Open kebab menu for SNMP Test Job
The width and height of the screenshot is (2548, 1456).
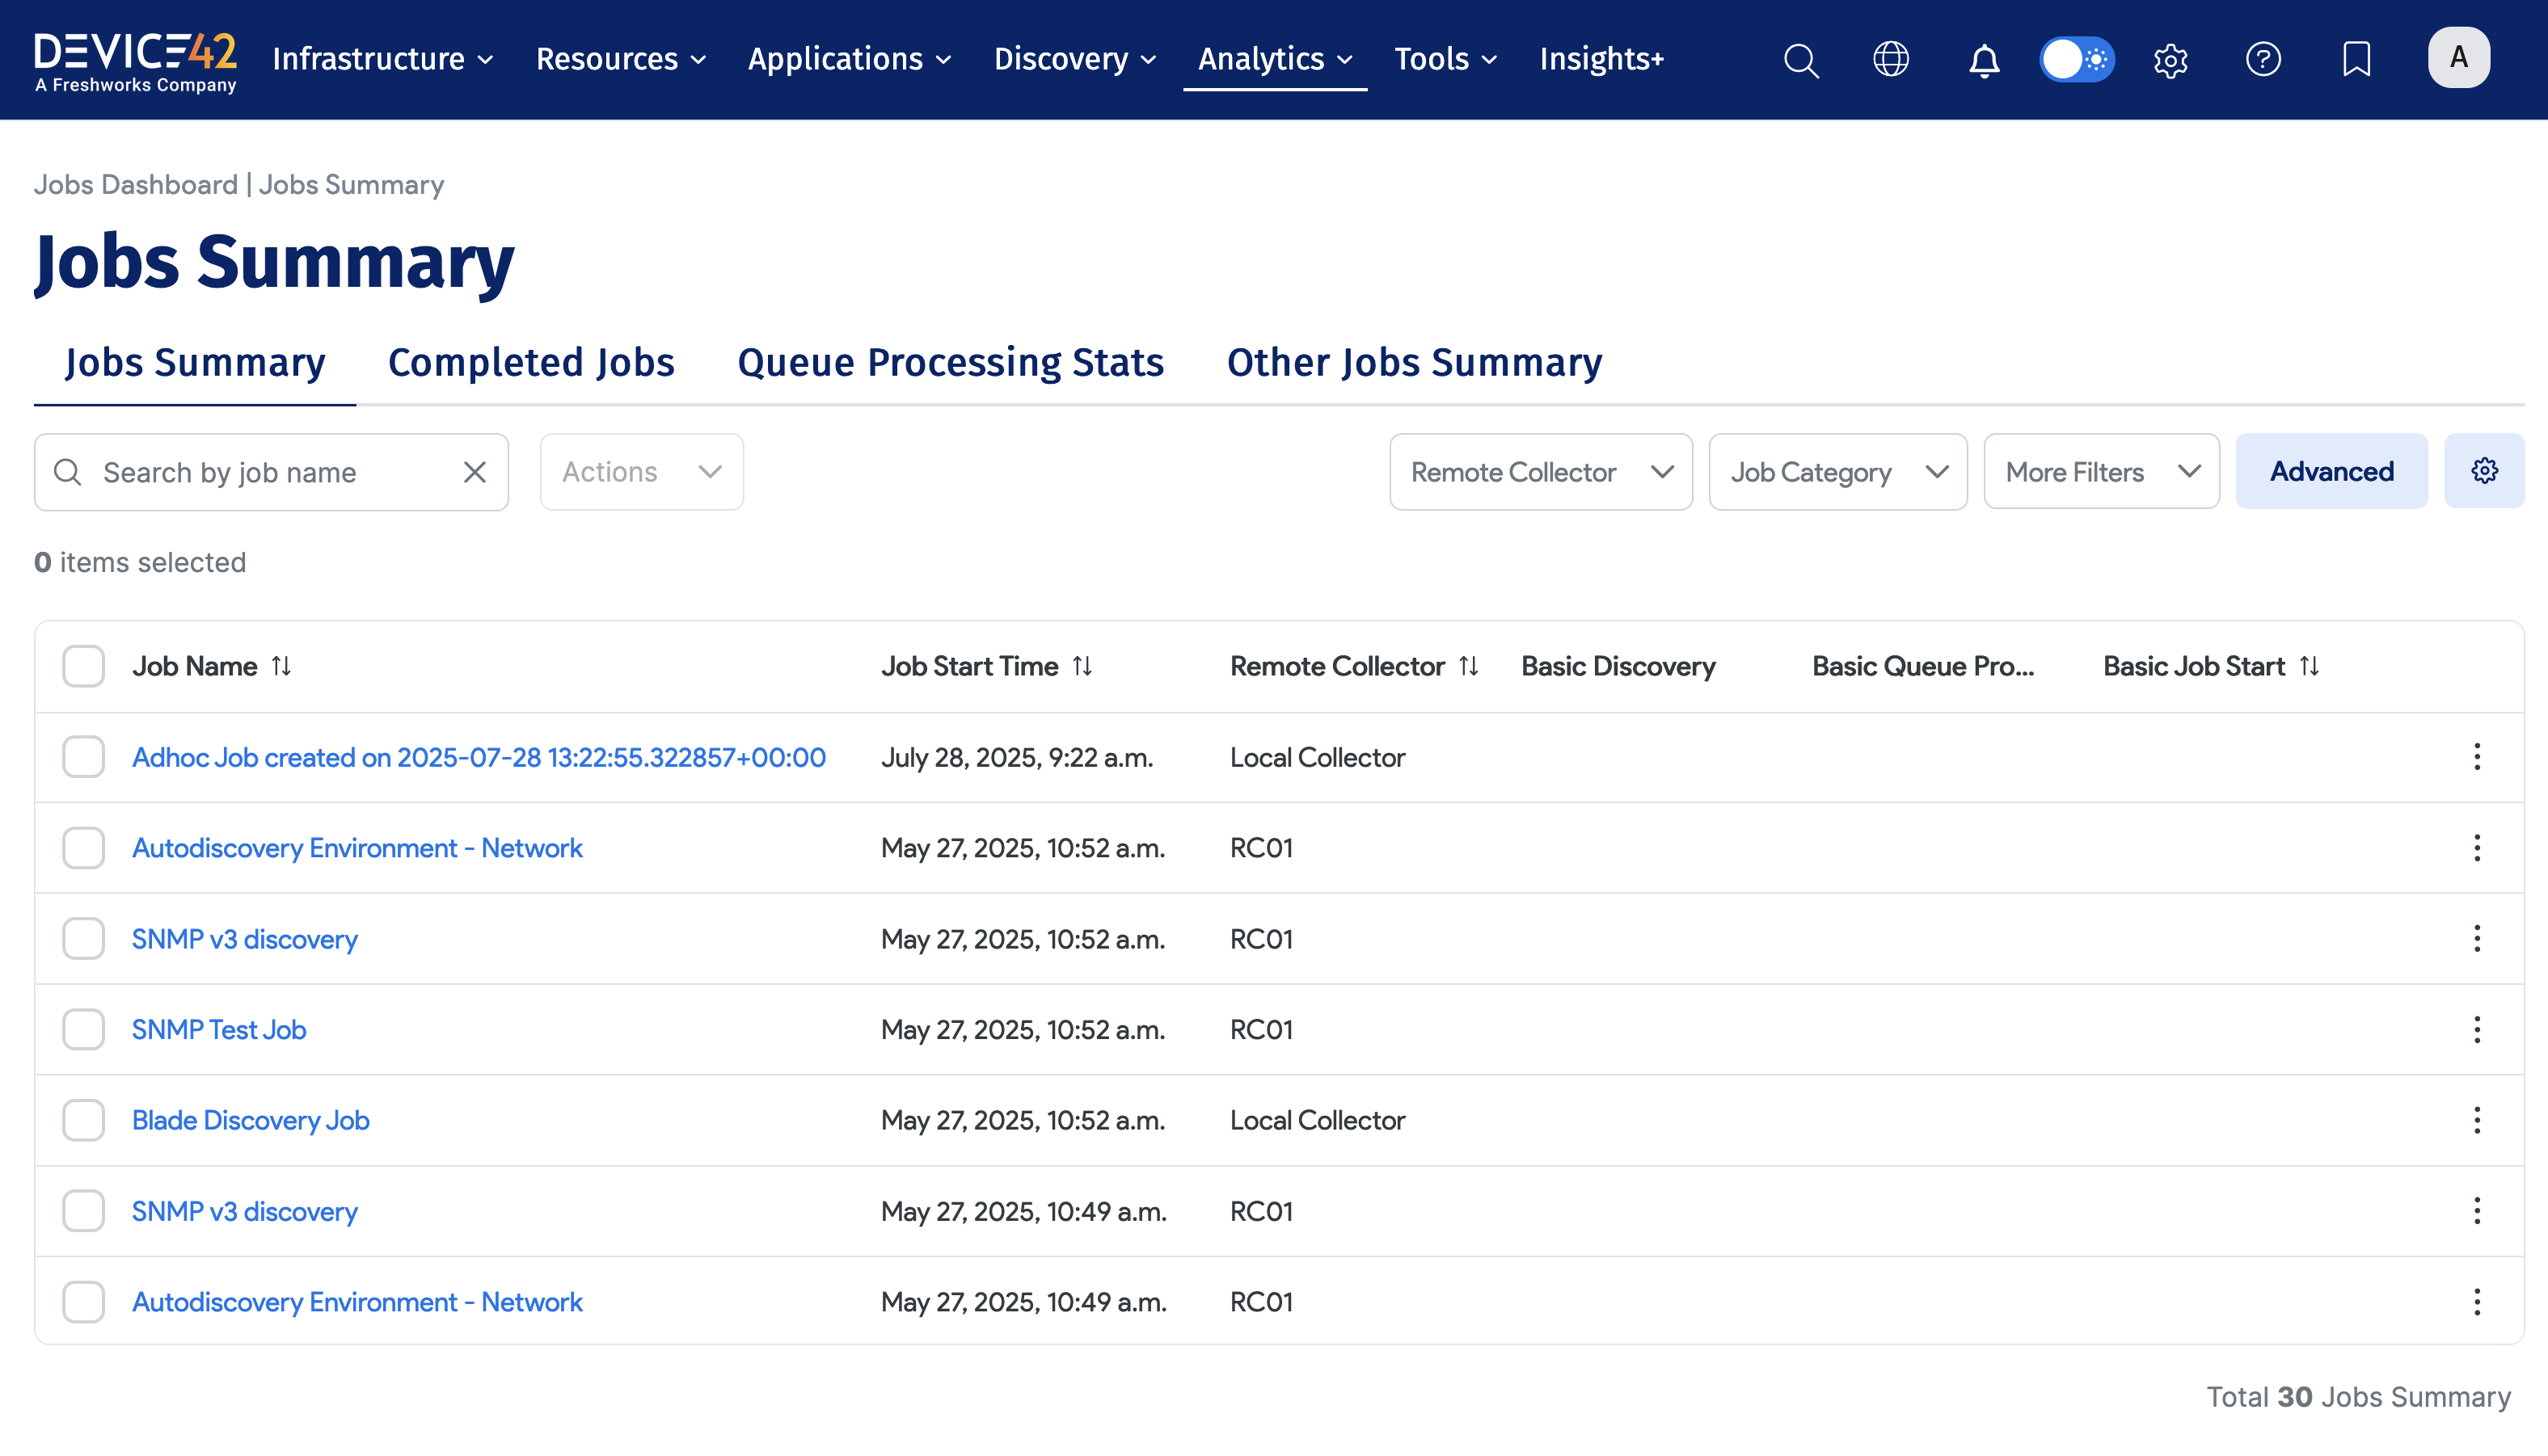coord(2477,1029)
